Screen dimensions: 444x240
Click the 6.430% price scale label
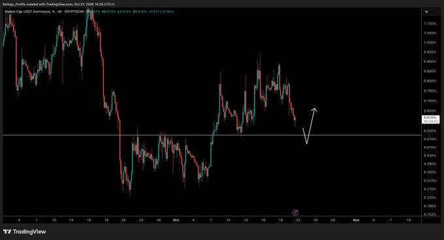(x=430, y=155)
